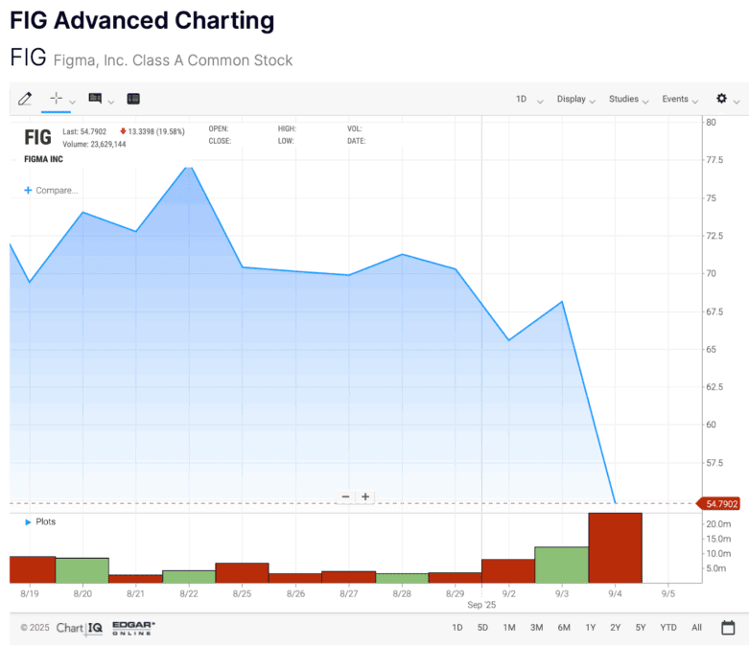
Task: Click the FIGMA INC label
Action: [43, 159]
